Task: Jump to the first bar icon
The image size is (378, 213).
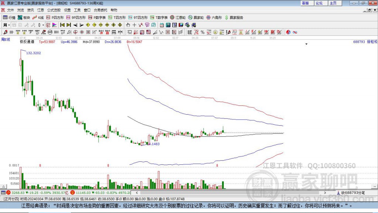Action: tap(62, 25)
